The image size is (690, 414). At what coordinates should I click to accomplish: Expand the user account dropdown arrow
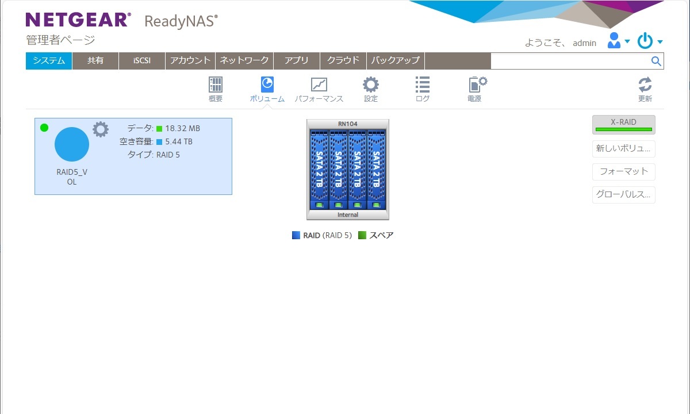tap(627, 42)
